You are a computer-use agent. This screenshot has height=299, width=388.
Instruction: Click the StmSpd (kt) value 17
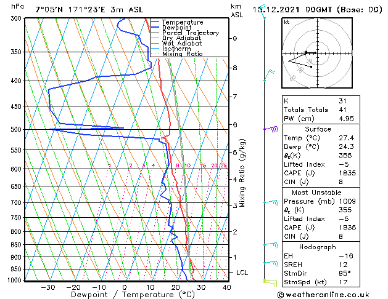343,282
